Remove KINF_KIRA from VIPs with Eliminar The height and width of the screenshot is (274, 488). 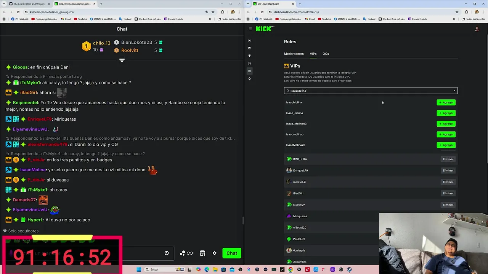[x=448, y=159]
